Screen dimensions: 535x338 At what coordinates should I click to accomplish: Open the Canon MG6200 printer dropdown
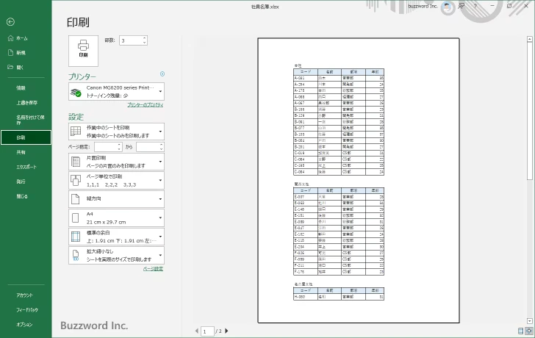point(116,91)
